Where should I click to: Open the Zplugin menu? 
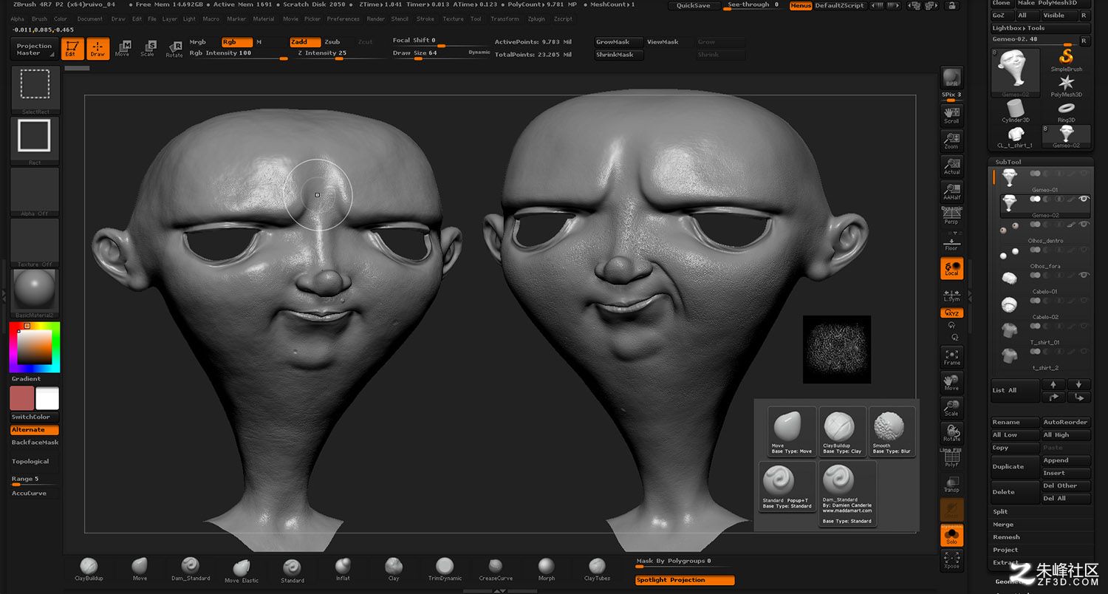536,19
